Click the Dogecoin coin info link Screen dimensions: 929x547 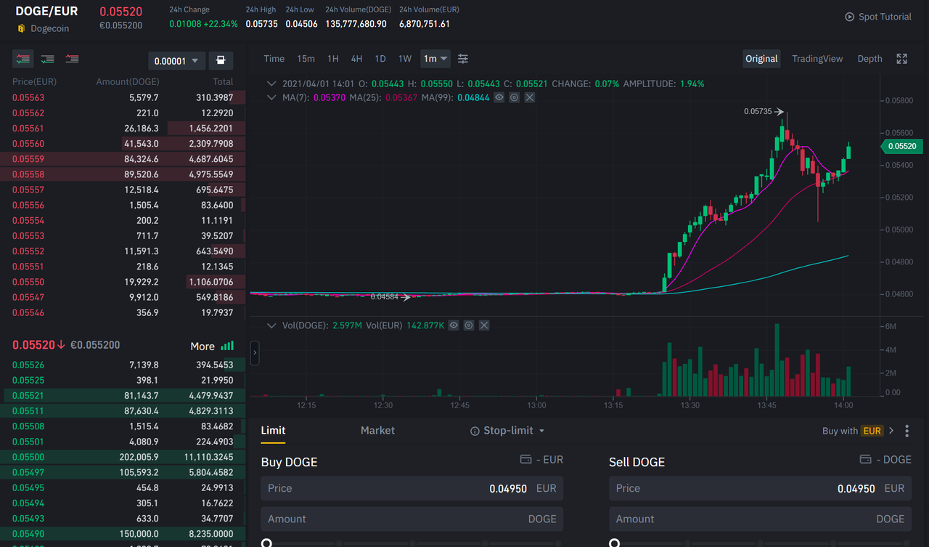(49, 28)
